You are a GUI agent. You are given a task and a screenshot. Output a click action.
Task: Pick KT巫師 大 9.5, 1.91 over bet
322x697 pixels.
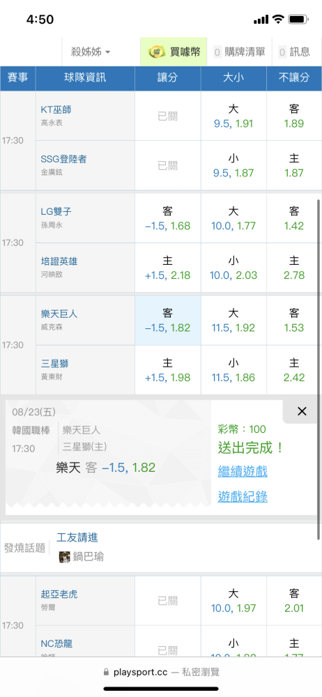233,116
